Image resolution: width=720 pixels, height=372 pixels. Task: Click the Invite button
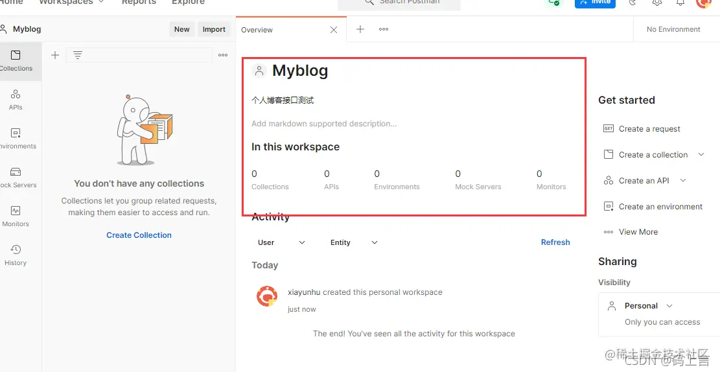tap(595, 3)
